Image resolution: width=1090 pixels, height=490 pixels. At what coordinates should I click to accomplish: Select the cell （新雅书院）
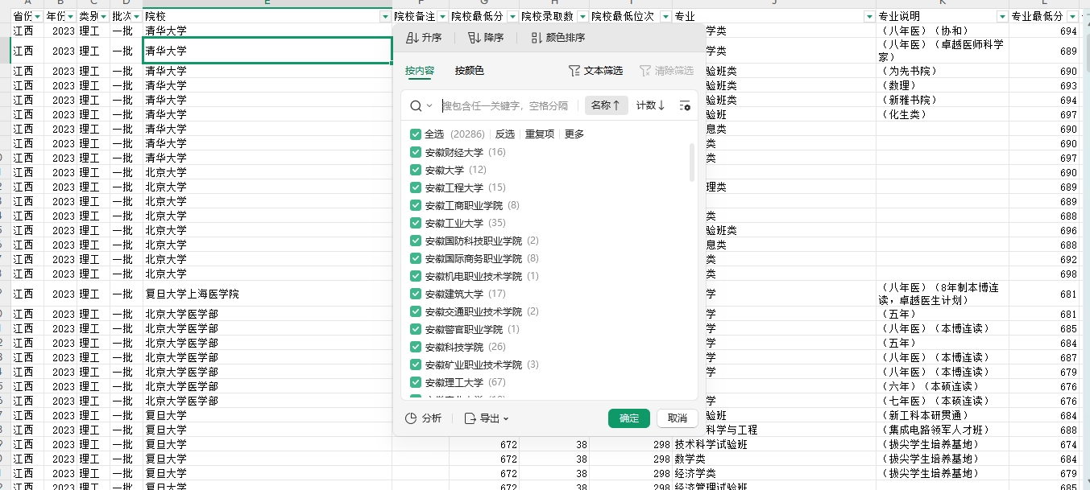[x=943, y=100]
